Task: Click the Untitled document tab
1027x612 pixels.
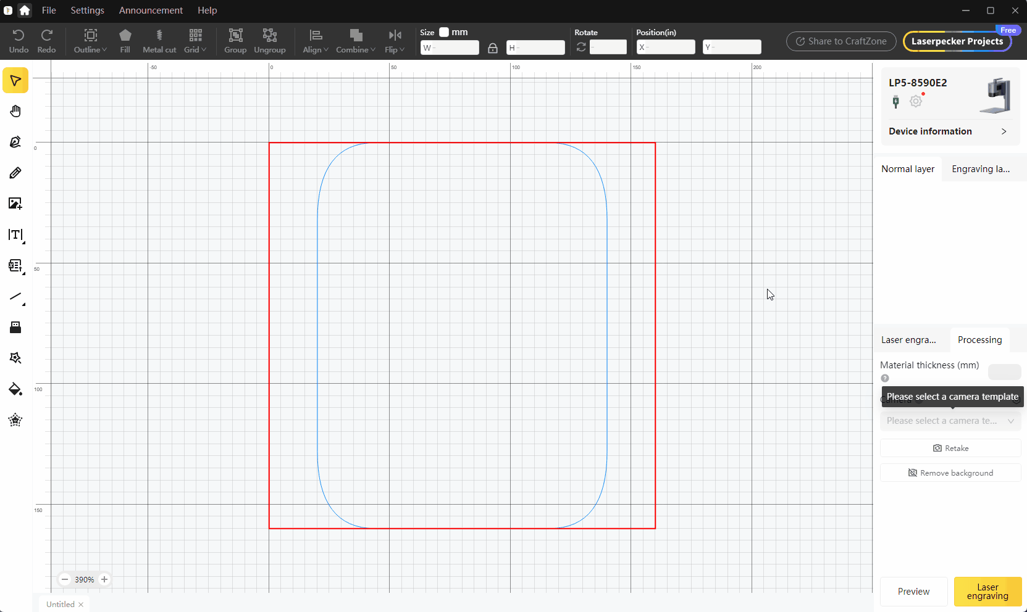Action: coord(61,605)
